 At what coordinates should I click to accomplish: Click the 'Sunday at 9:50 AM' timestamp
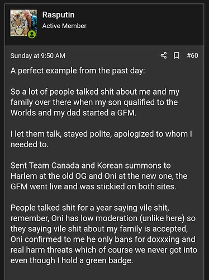tap(38, 55)
